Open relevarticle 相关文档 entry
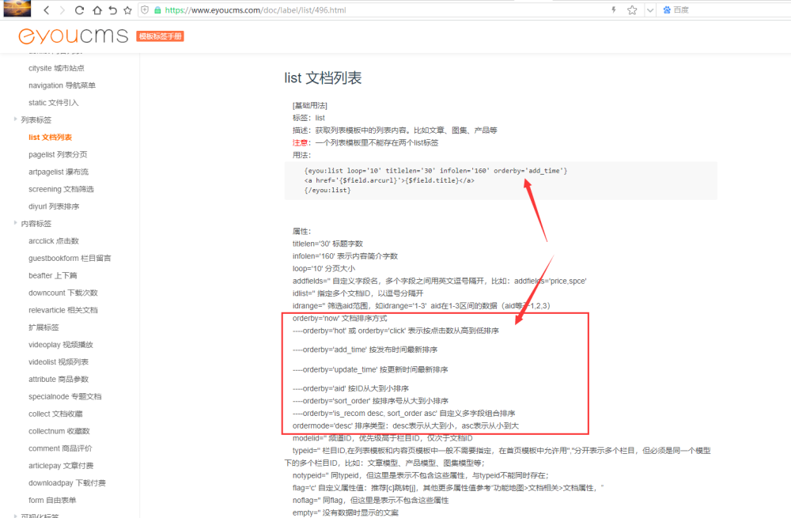This screenshot has width=791, height=518. point(63,310)
